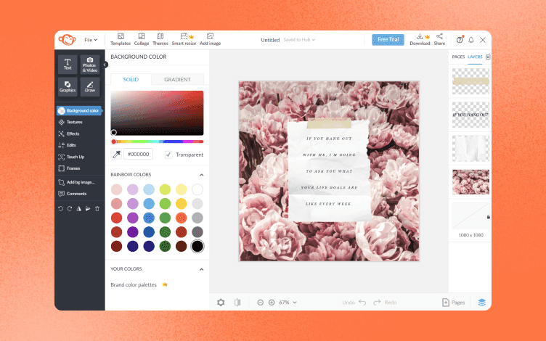Click the PicMonkey logo icon
This screenshot has width=546, height=341.
(x=67, y=40)
